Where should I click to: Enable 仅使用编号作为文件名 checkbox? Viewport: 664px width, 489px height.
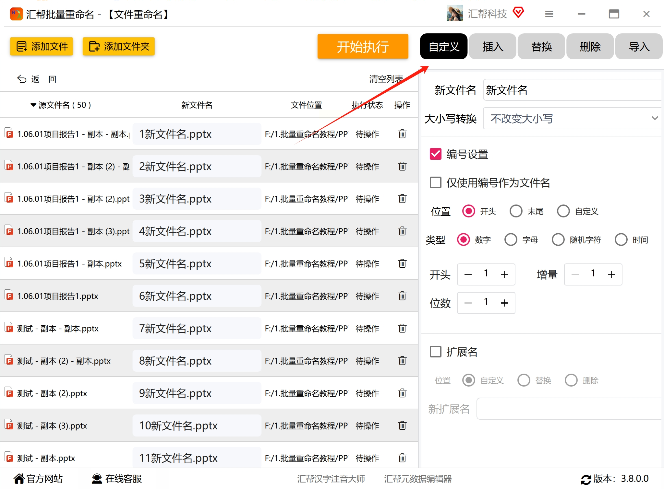pos(435,183)
